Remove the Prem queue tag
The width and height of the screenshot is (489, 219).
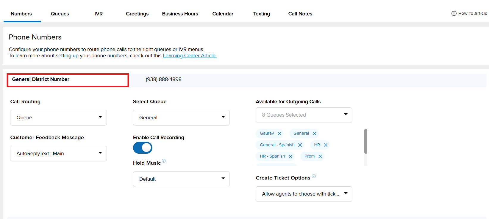point(320,156)
